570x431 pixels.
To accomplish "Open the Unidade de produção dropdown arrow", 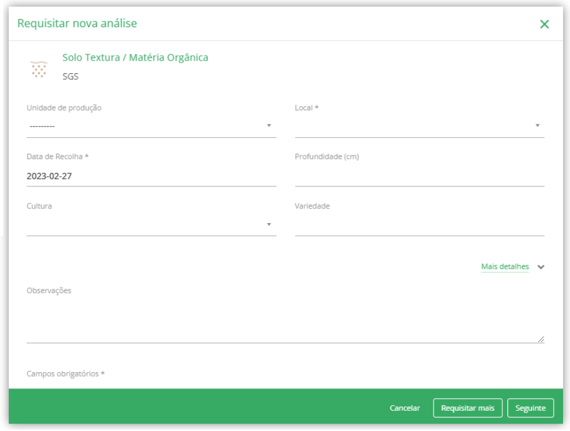I will pyautogui.click(x=269, y=126).
